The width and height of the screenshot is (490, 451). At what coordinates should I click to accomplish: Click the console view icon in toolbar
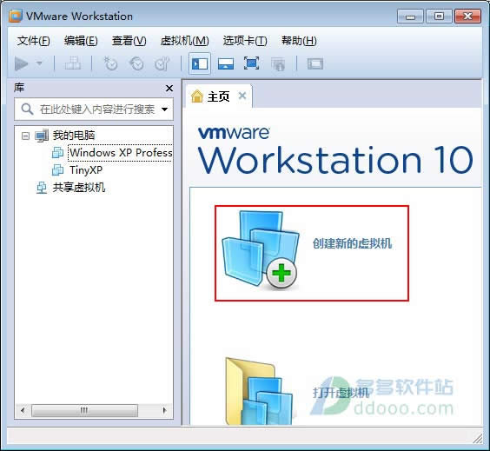(x=315, y=64)
